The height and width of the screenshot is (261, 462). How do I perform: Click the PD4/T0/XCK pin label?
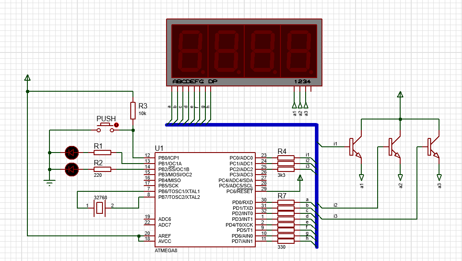[x=239, y=225]
